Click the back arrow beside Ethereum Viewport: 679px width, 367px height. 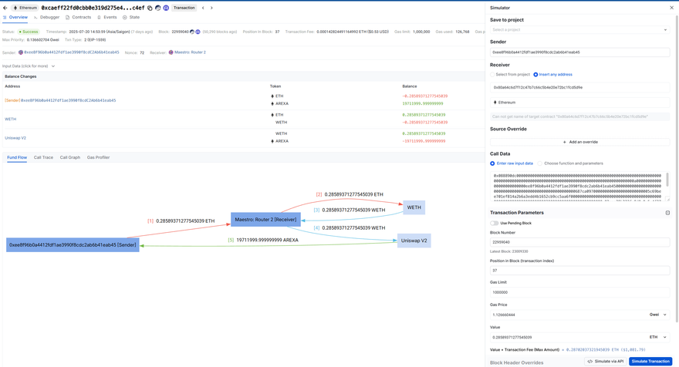5,8
